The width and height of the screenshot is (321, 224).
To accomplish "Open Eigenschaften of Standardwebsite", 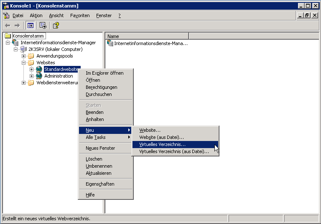I will [105, 184].
